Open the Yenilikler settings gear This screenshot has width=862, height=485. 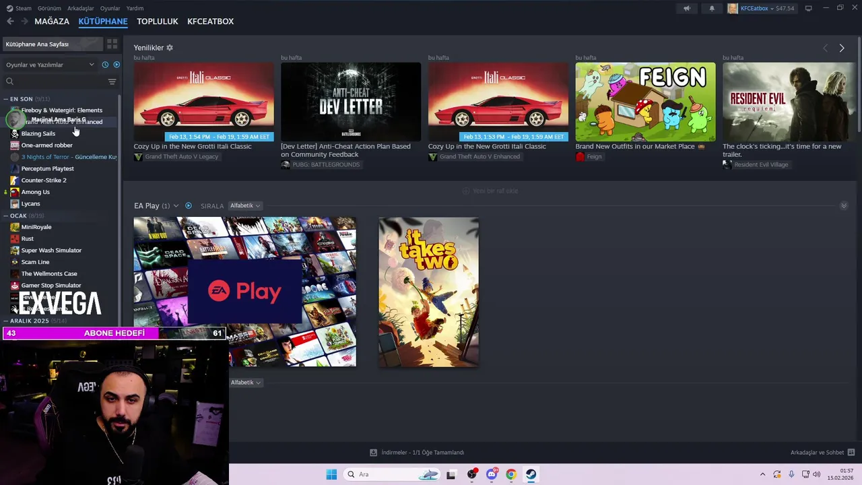point(170,48)
